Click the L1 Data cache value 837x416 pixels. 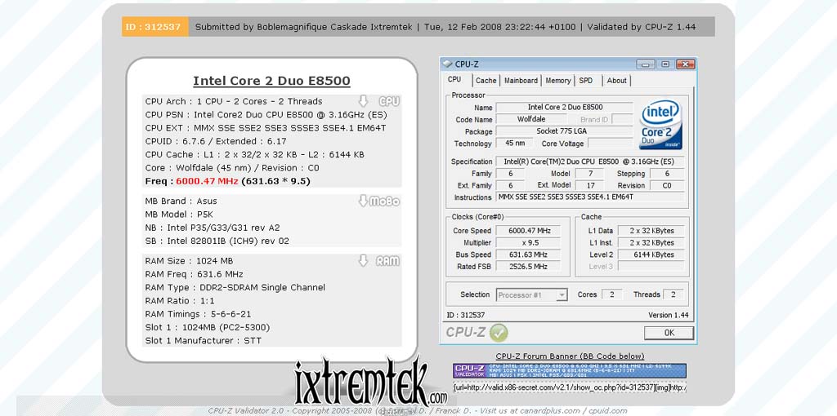[651, 231]
